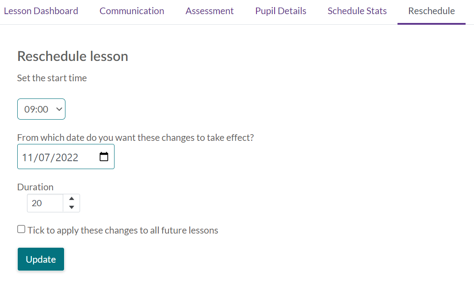This screenshot has height=283, width=474.
Task: Switch to the Lesson Dashboard tab
Action: 41,11
